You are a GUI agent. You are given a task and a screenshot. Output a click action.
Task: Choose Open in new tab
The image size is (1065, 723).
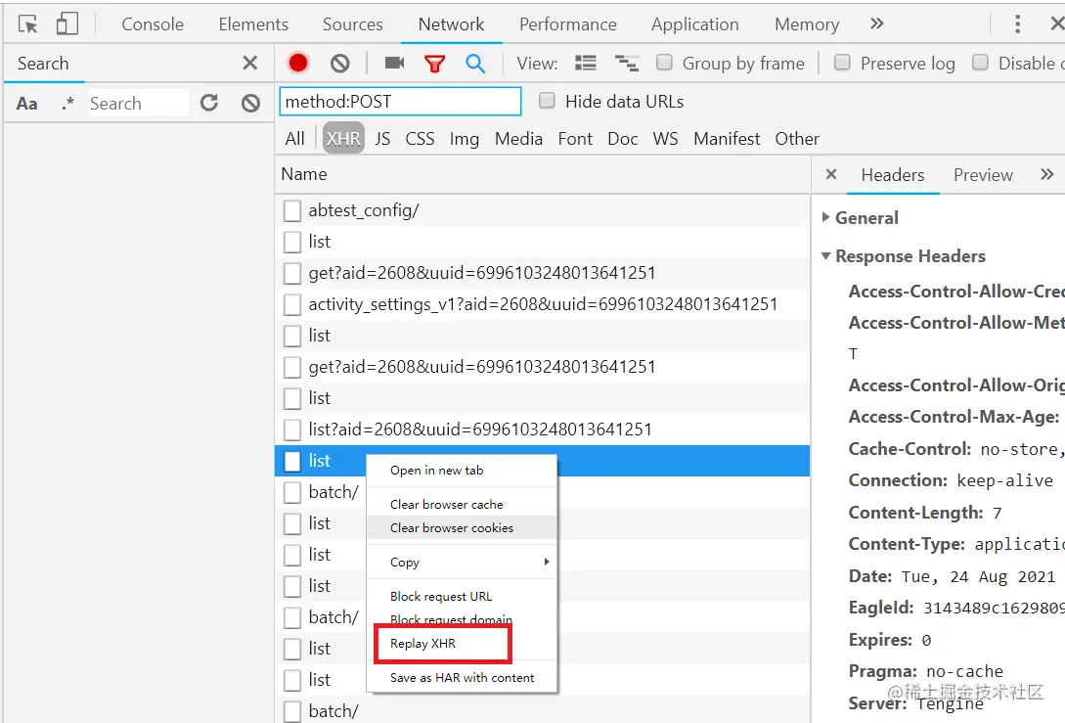(x=462, y=471)
